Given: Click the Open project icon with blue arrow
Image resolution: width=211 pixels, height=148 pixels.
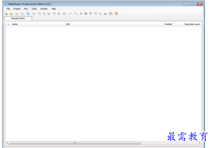Looking at the screenshot, I should (x=10, y=14).
